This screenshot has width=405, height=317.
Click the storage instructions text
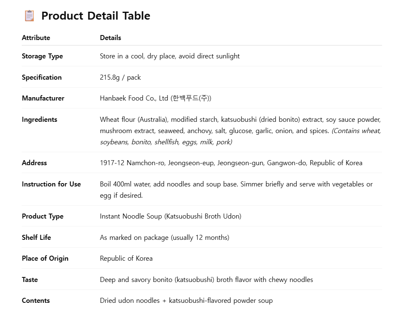[170, 56]
